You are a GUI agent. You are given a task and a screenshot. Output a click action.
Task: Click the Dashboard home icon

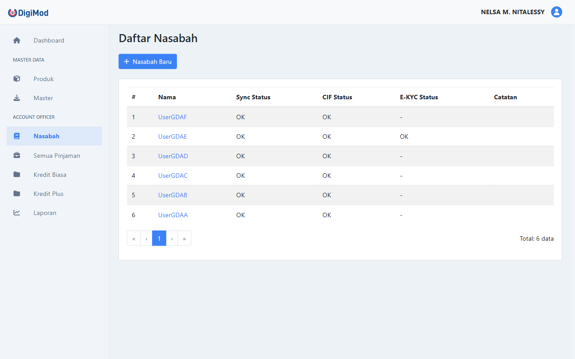(x=16, y=40)
